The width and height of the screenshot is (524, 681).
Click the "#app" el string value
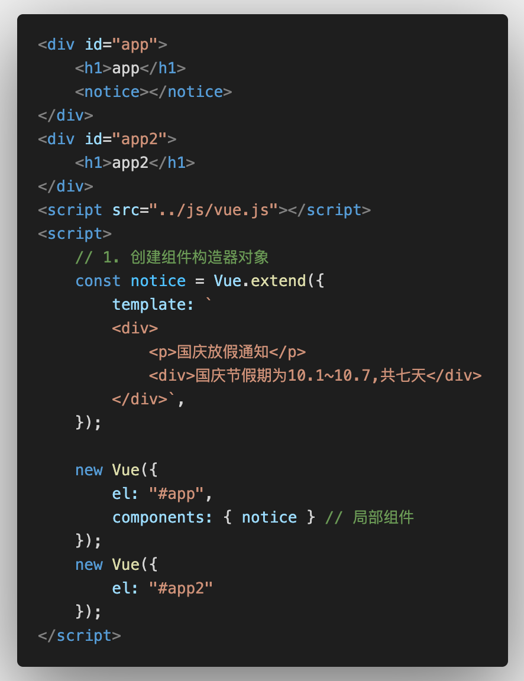pyautogui.click(x=176, y=494)
